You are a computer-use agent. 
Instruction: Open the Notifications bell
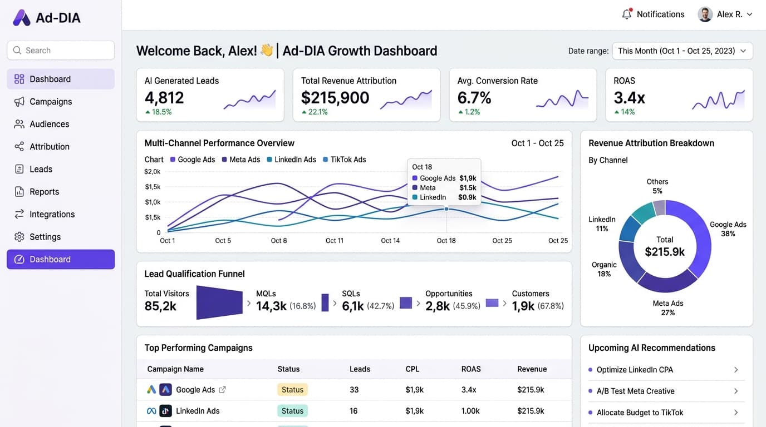pos(627,14)
